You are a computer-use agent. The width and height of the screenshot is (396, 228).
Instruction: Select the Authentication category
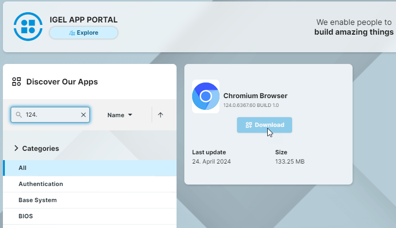click(x=41, y=184)
